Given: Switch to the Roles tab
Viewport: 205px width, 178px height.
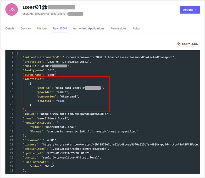Looking at the screenshot, I should 136,28.
